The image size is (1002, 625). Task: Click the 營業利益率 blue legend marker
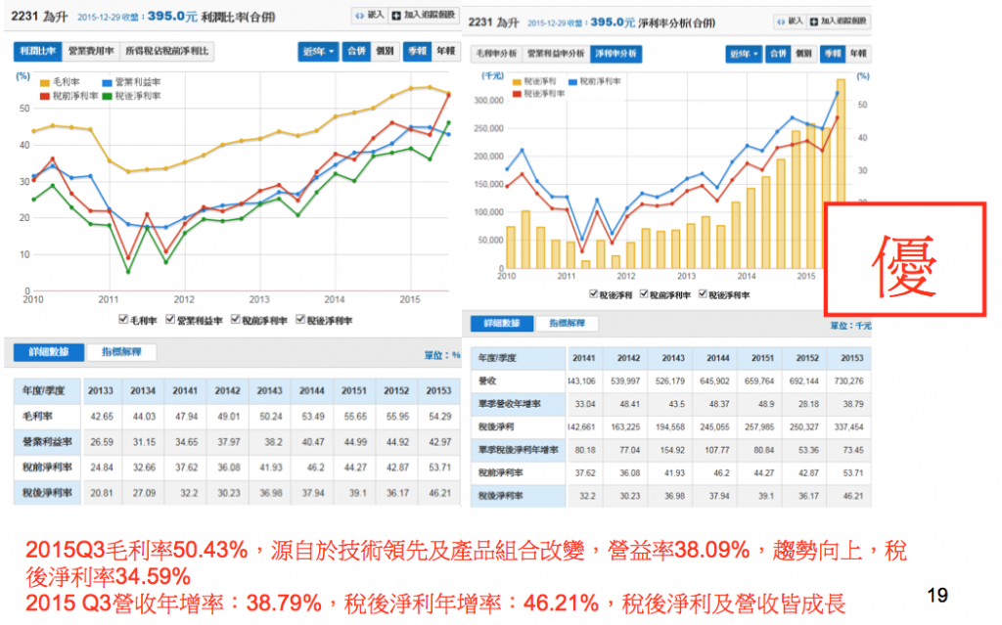[x=107, y=84]
